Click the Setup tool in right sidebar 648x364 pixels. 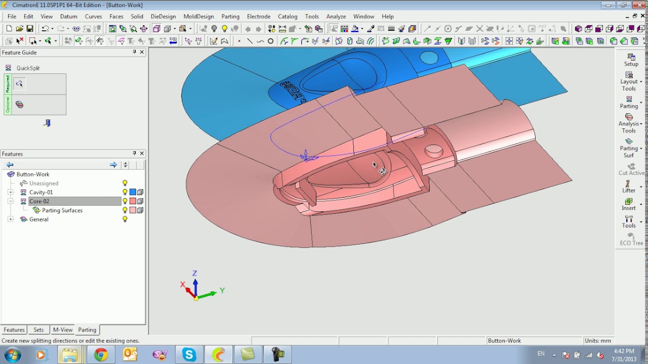tap(631, 60)
